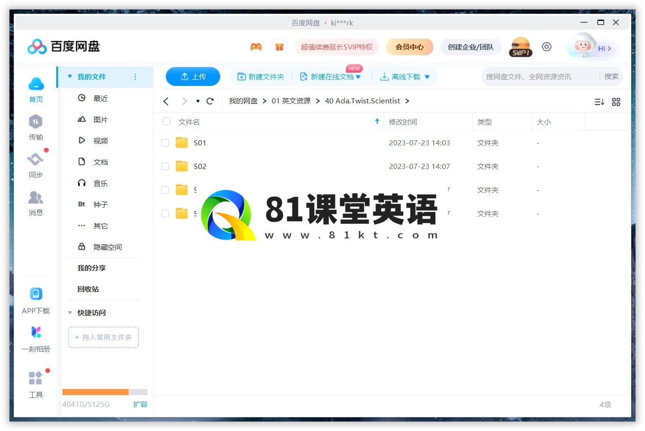Click the 上传 upload button
This screenshot has width=645, height=431.
click(x=193, y=77)
